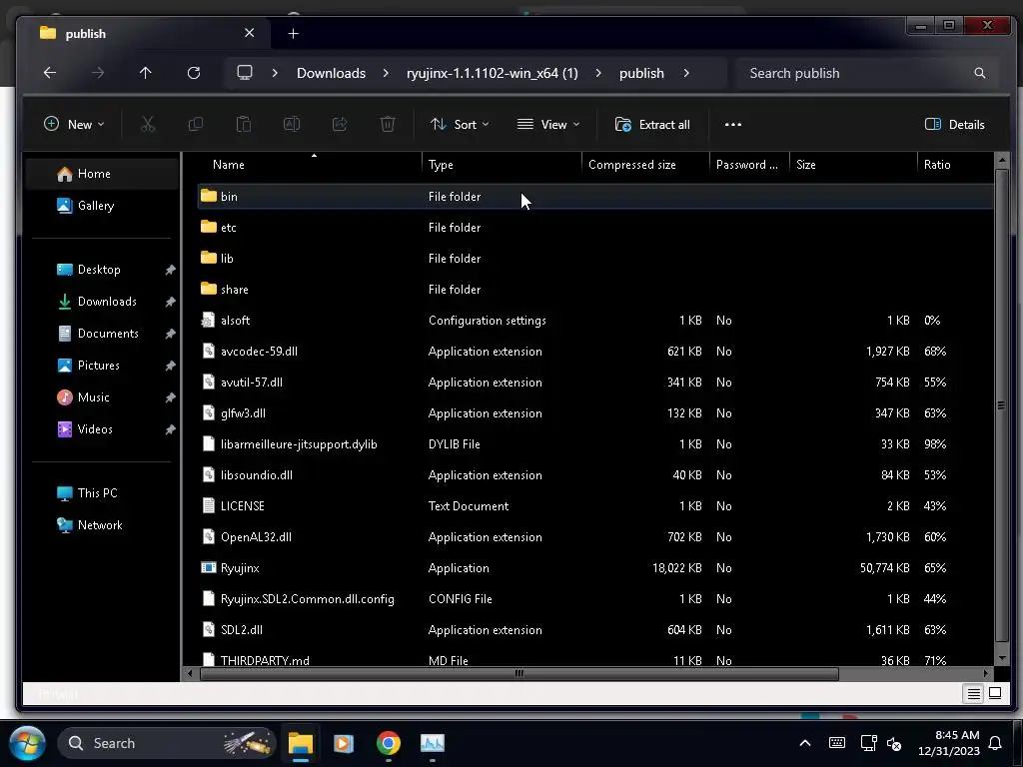Open pinned Downloads in sidebar

coord(101,302)
